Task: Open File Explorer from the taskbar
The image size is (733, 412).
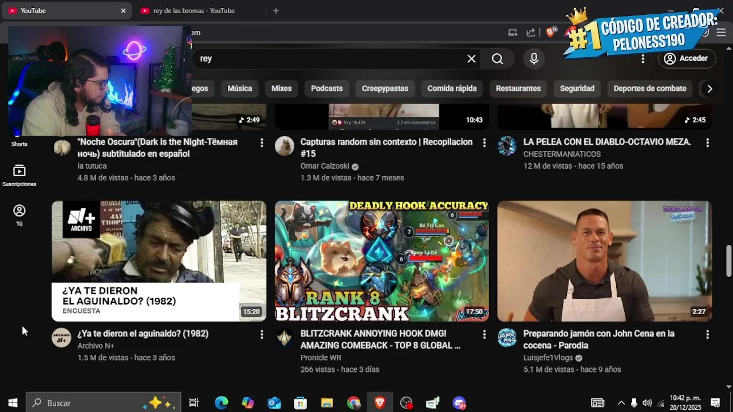Action: point(327,403)
